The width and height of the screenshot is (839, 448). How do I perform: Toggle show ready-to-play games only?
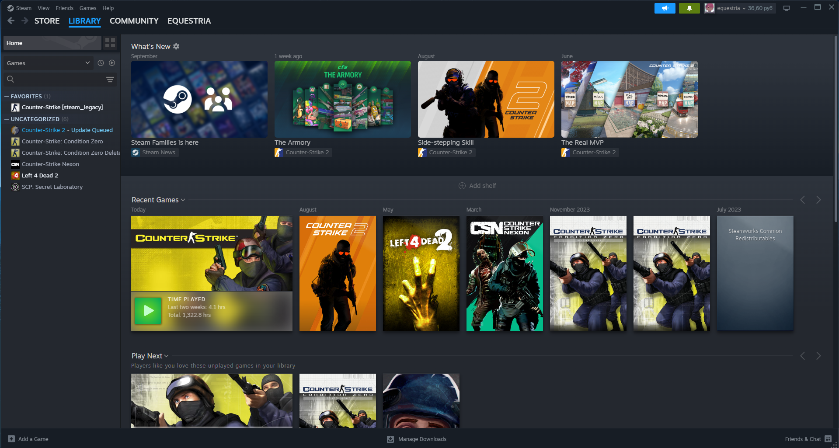(x=112, y=63)
